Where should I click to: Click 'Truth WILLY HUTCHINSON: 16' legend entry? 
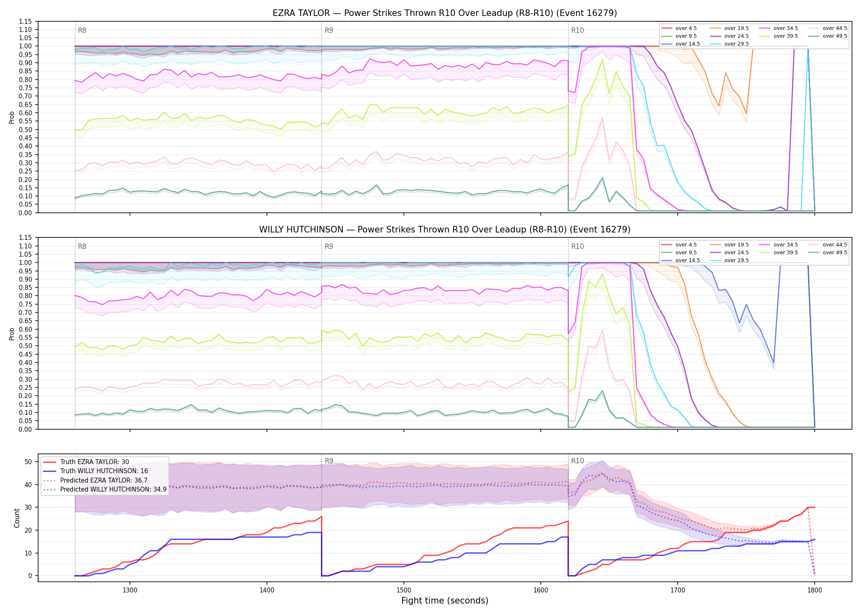coord(96,471)
